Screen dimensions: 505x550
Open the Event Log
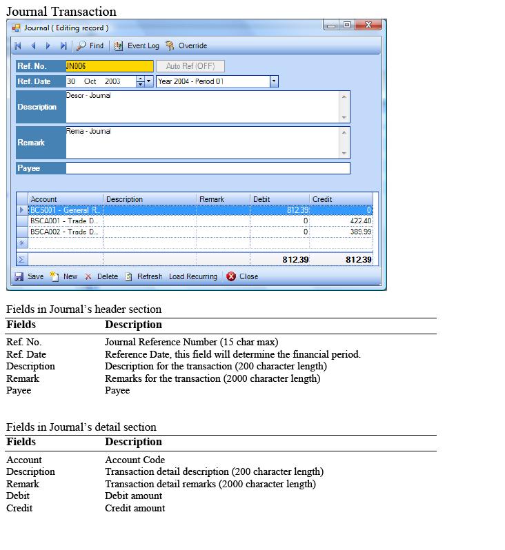(137, 45)
